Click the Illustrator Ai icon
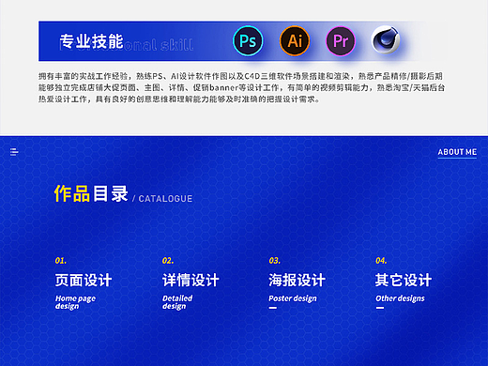The height and width of the screenshot is (366, 488). point(295,40)
